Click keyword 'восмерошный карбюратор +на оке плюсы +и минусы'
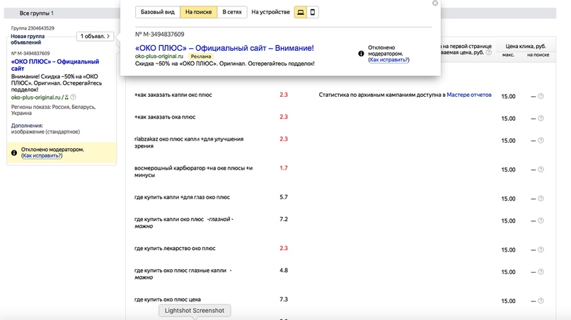The width and height of the screenshot is (571, 320). [193, 172]
